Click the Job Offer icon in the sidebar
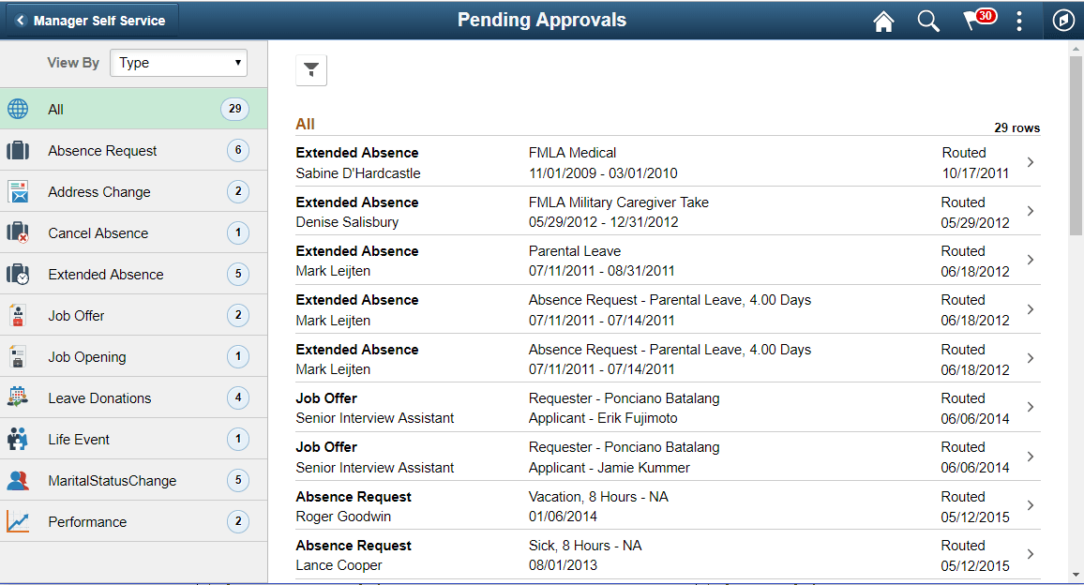1084x585 pixels. pyautogui.click(x=17, y=315)
